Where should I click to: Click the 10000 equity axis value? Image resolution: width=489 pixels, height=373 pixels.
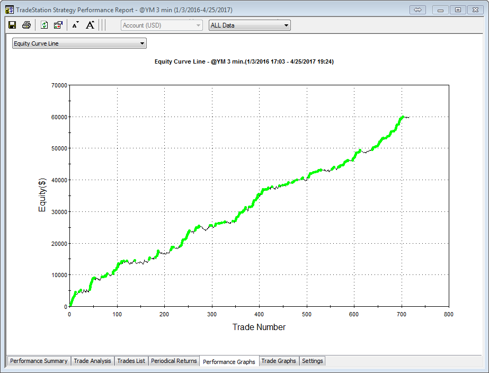pos(59,275)
